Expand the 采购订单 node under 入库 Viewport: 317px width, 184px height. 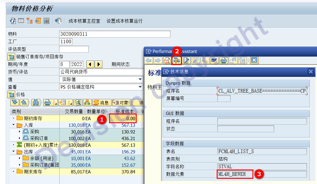pos(19,138)
